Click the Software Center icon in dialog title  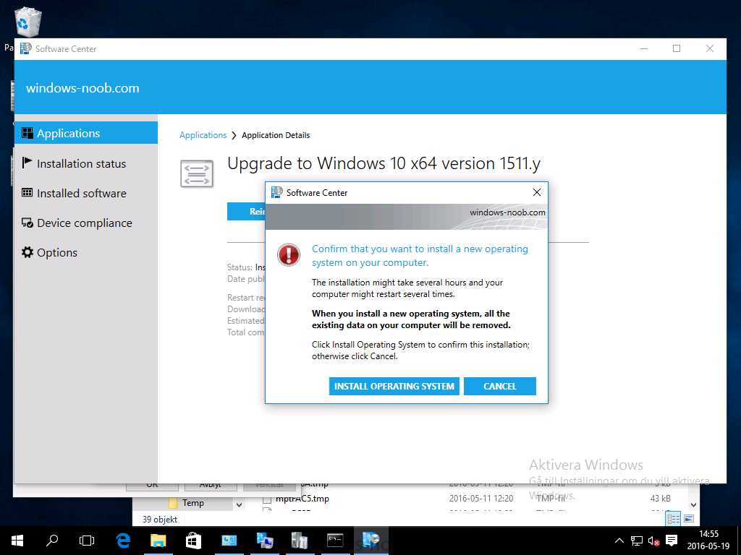[277, 192]
